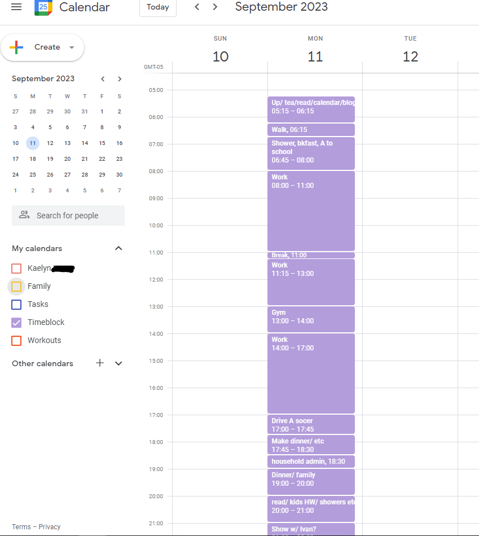This screenshot has height=536, width=479.
Task: Open the Terms link
Action: 21,527
